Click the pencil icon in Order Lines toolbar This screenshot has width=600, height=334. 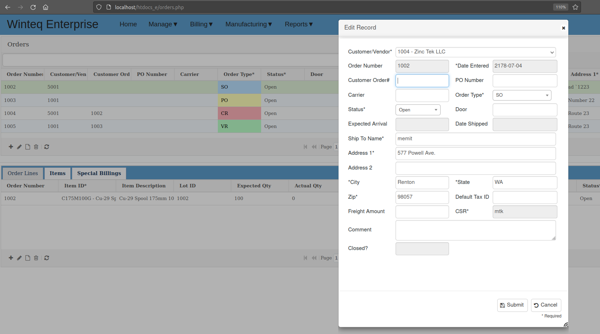tap(19, 258)
